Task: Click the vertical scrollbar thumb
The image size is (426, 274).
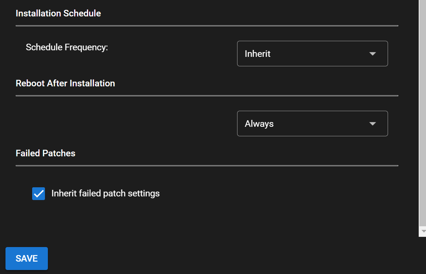Action: [422, 109]
